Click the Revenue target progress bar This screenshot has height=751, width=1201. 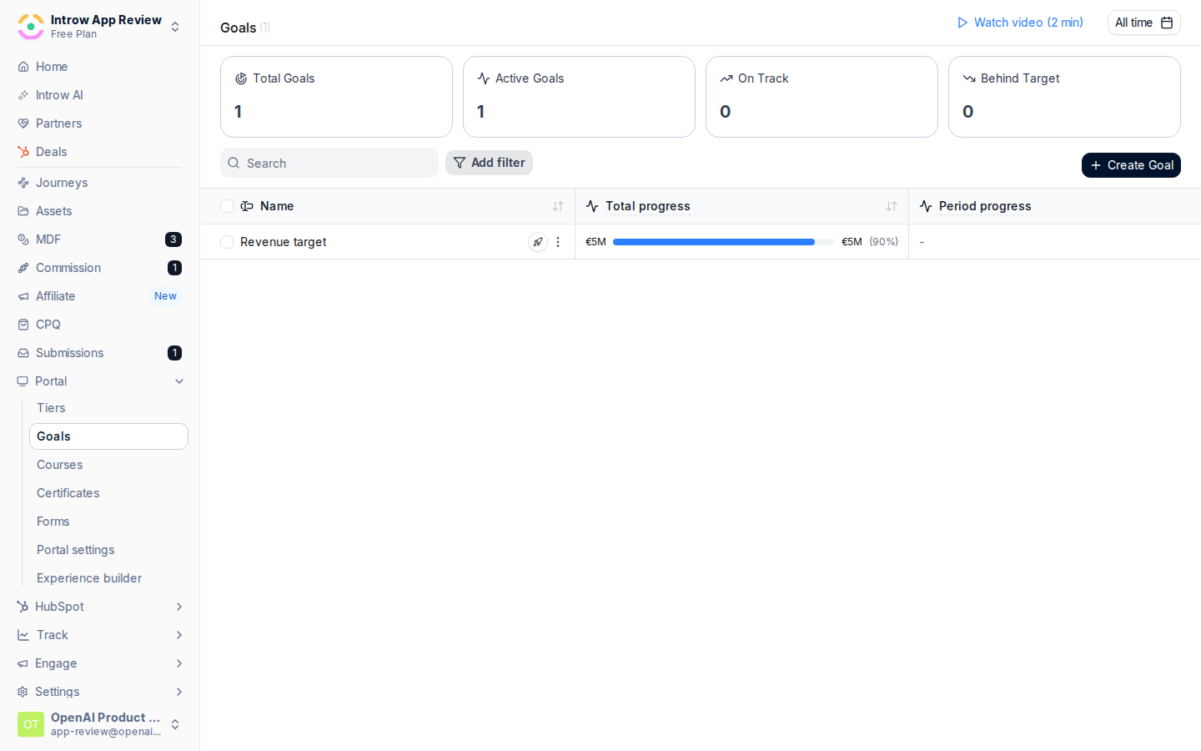(723, 242)
